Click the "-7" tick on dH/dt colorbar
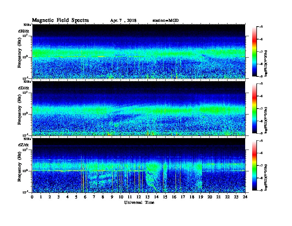 (x=261, y=51)
